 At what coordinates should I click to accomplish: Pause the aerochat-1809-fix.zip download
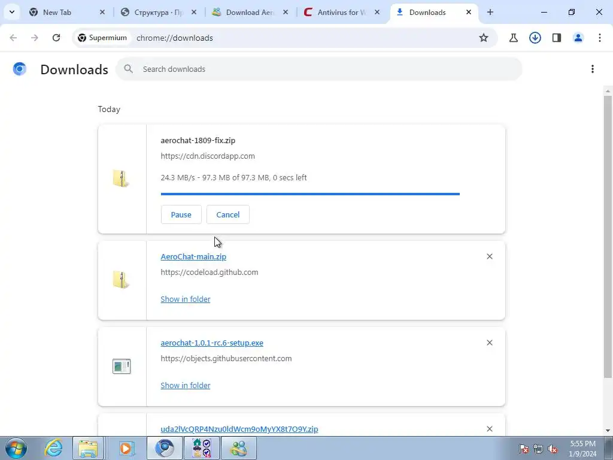181,214
